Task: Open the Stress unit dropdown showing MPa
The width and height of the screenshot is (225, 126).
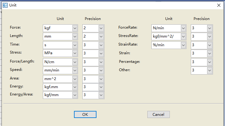Action: coord(60,53)
